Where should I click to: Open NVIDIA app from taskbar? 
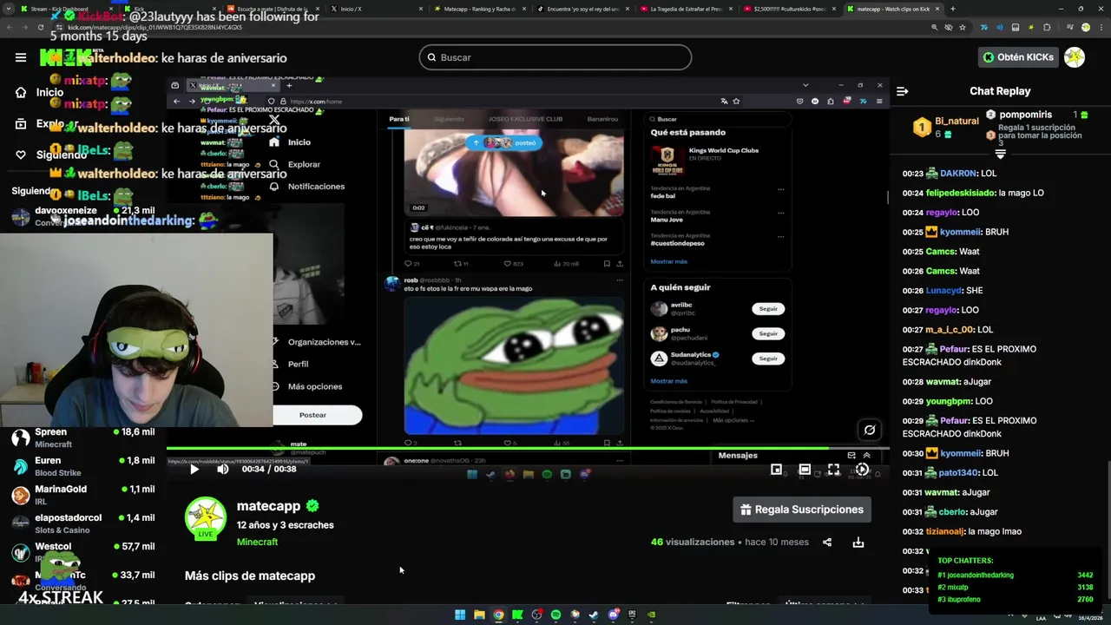click(652, 615)
